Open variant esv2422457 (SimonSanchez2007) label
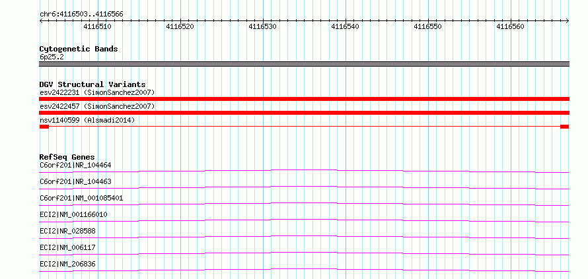Viewport: 588px width, 279px height. (97, 106)
